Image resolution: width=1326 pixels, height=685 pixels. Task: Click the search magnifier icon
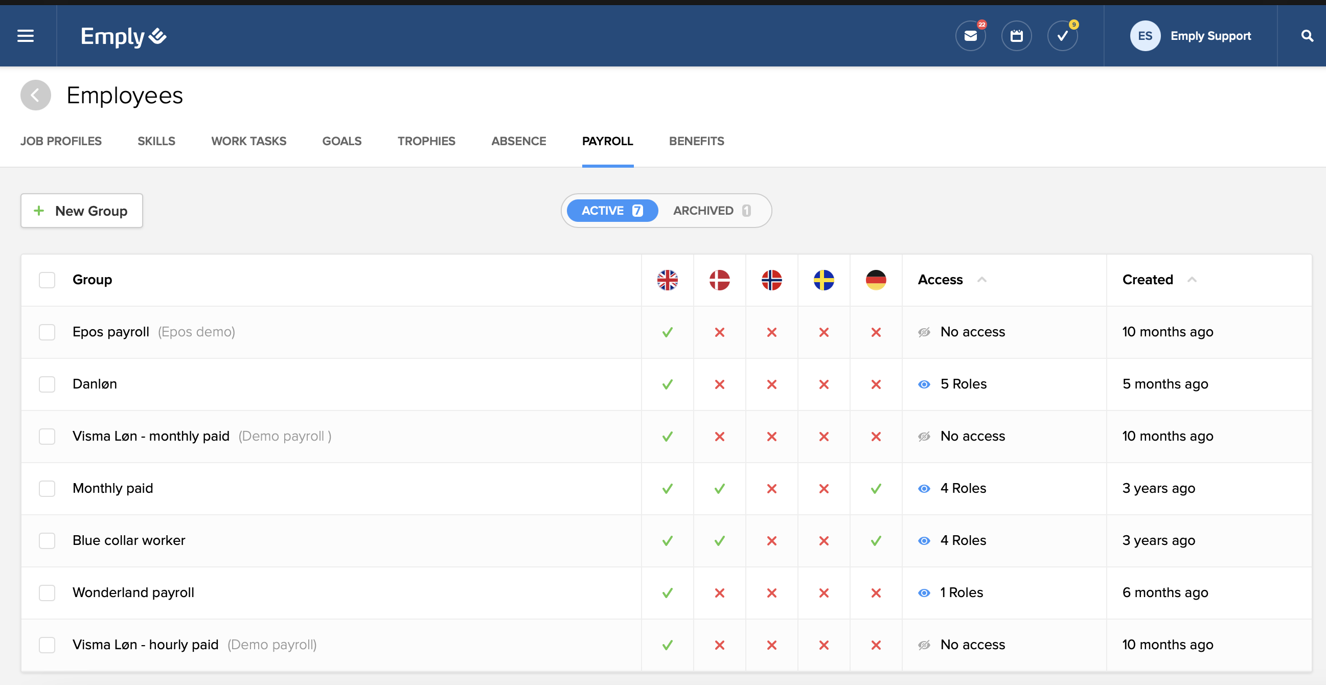[1307, 36]
